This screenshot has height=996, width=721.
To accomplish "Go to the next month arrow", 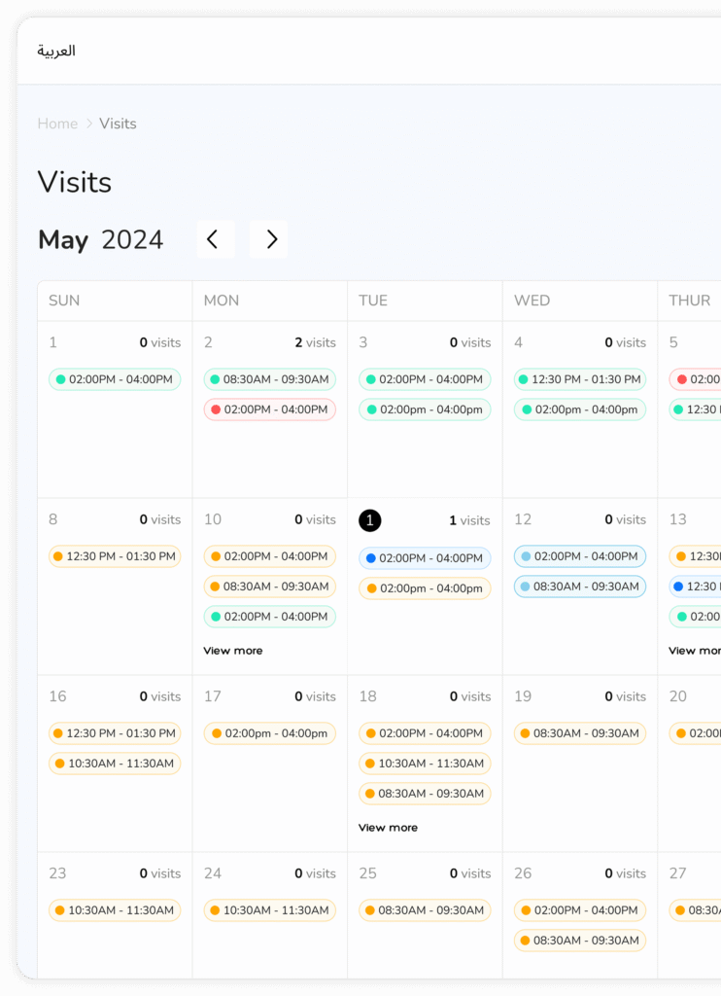I will pyautogui.click(x=269, y=239).
